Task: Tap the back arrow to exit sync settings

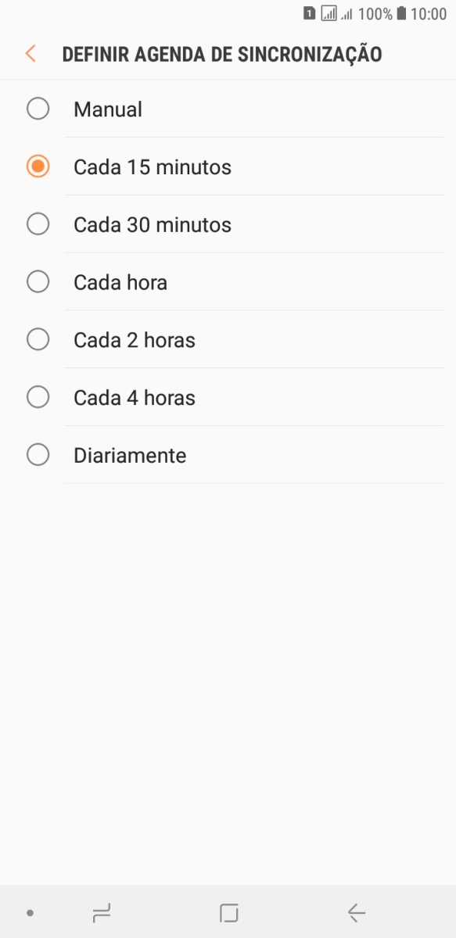Action: 30,53
